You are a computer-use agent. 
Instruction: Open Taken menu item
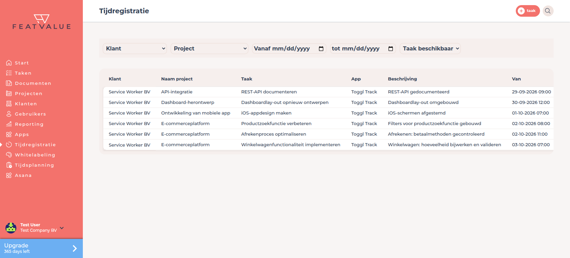pyautogui.click(x=23, y=73)
